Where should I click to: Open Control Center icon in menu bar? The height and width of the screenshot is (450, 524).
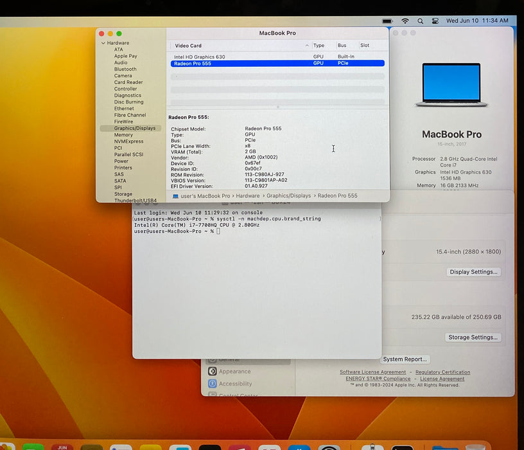(435, 21)
